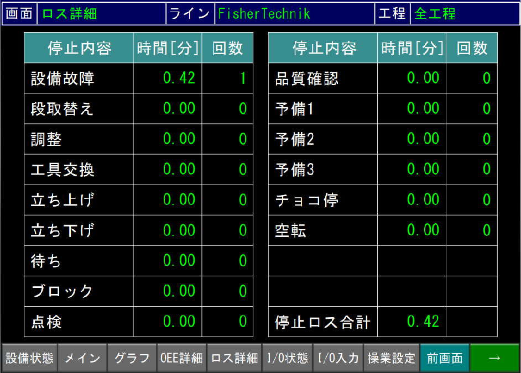Click the 立ち下げ row label
Viewport: 521px width, 373px height.
[62, 230]
